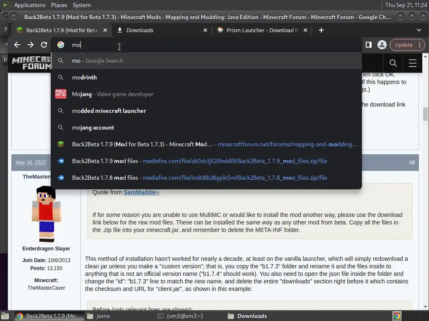Screen dimensions: 429x321
Task: Open a new tab with plus button
Action: (x=321, y=30)
